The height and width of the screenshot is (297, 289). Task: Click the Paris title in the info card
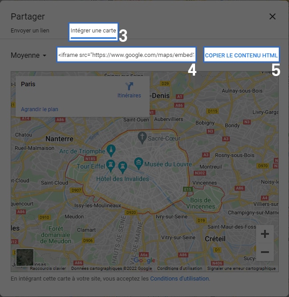(x=28, y=84)
